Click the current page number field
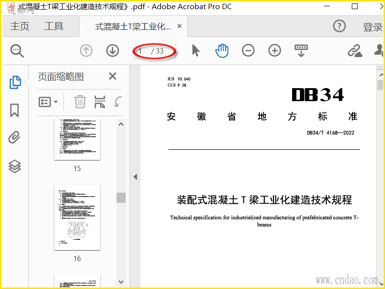 pos(141,51)
